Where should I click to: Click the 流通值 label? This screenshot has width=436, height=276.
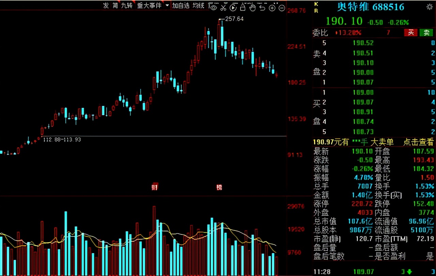386,221
